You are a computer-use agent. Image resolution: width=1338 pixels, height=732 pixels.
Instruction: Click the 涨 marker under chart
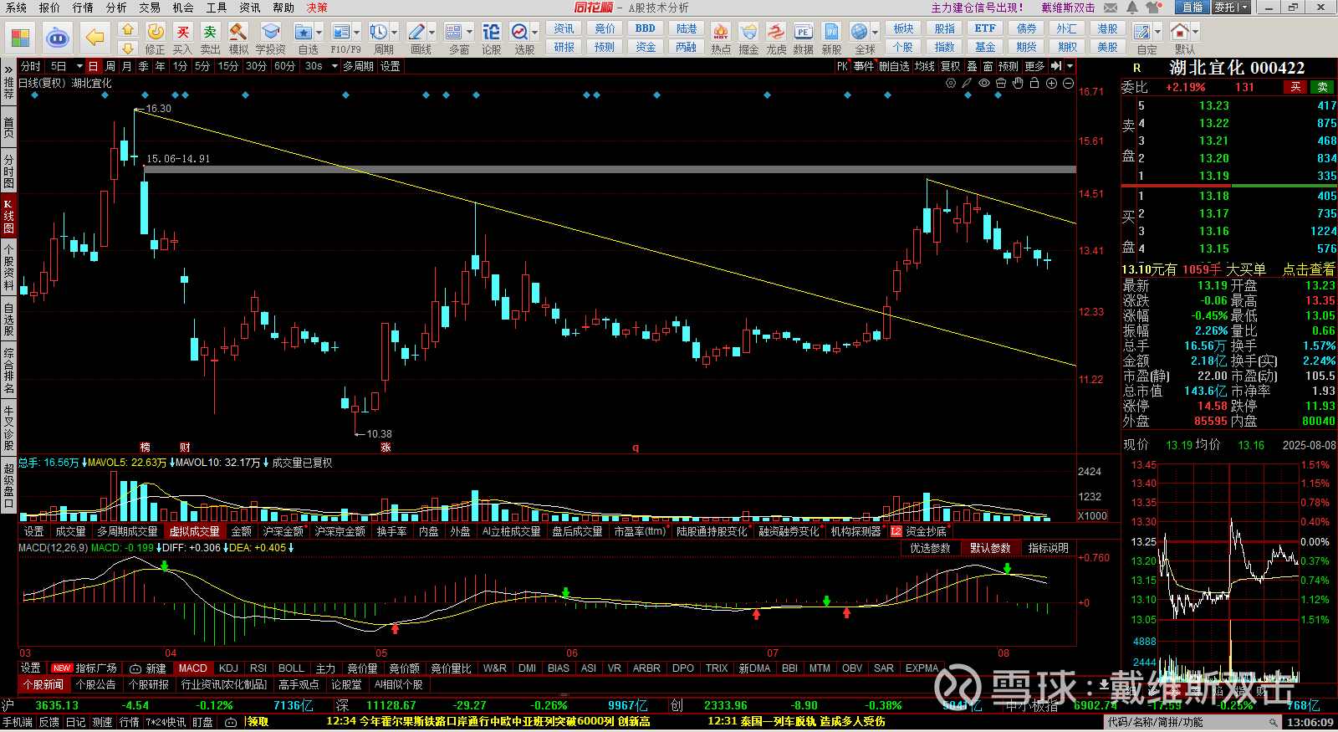pyautogui.click(x=386, y=448)
